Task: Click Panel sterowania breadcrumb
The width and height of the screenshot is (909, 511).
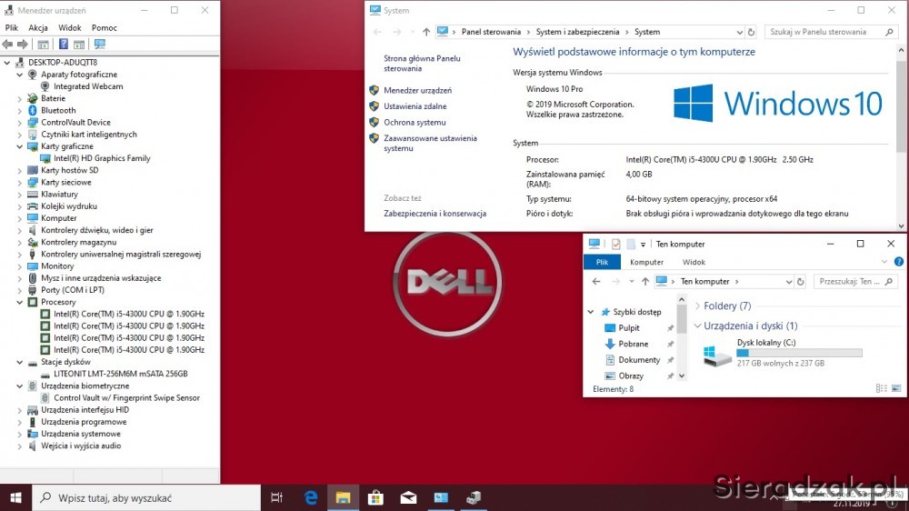Action: (x=491, y=32)
